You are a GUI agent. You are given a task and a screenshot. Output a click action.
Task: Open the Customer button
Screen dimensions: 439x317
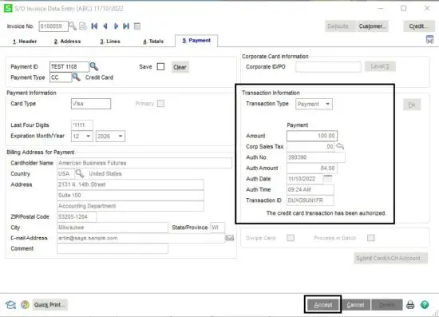point(373,26)
